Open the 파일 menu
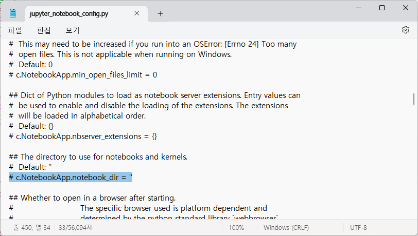The image size is (418, 236). [14, 30]
